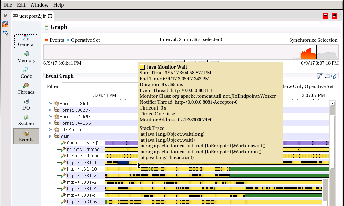Screen dimensions: 344x206
Task: Enable the Synchronize Selection checkbox
Action: tap(285, 40)
